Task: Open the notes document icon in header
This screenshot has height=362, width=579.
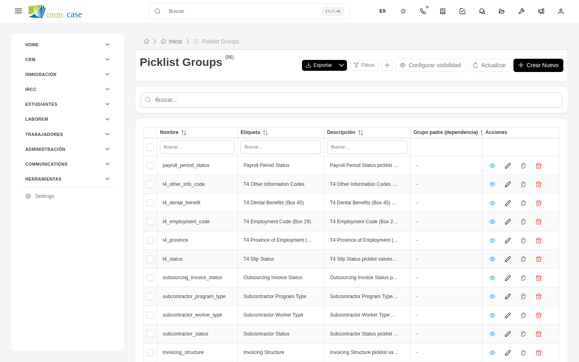Action: (443, 11)
